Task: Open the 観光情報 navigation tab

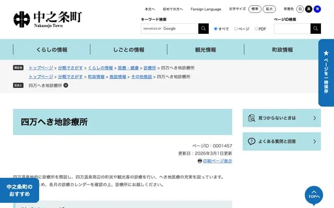Action: (205, 50)
